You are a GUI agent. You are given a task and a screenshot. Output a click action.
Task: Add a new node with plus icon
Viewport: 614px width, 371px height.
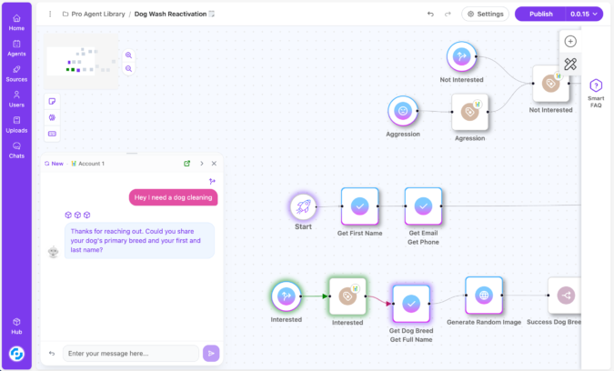pos(570,41)
